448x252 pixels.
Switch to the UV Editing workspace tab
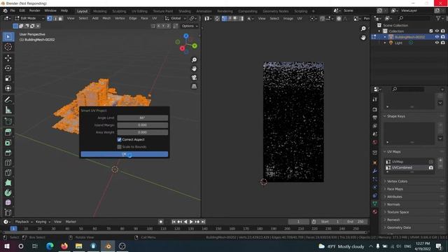pyautogui.click(x=139, y=11)
